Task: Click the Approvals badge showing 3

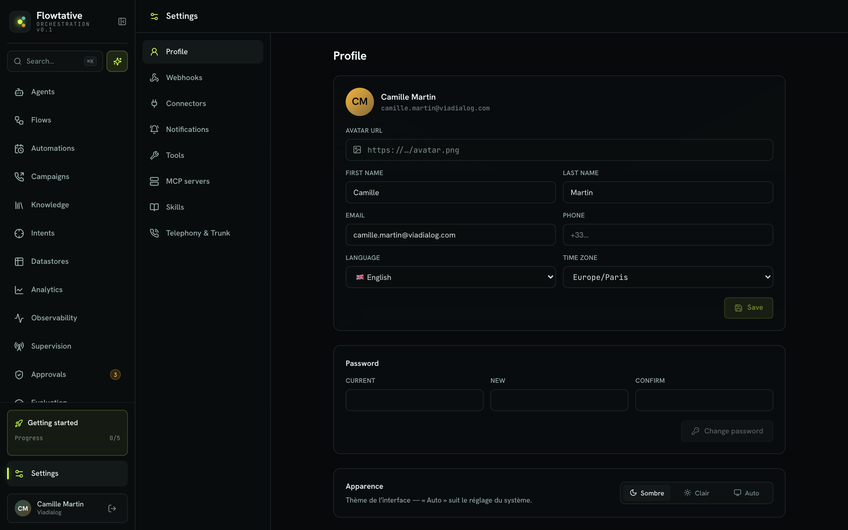Action: tap(115, 375)
